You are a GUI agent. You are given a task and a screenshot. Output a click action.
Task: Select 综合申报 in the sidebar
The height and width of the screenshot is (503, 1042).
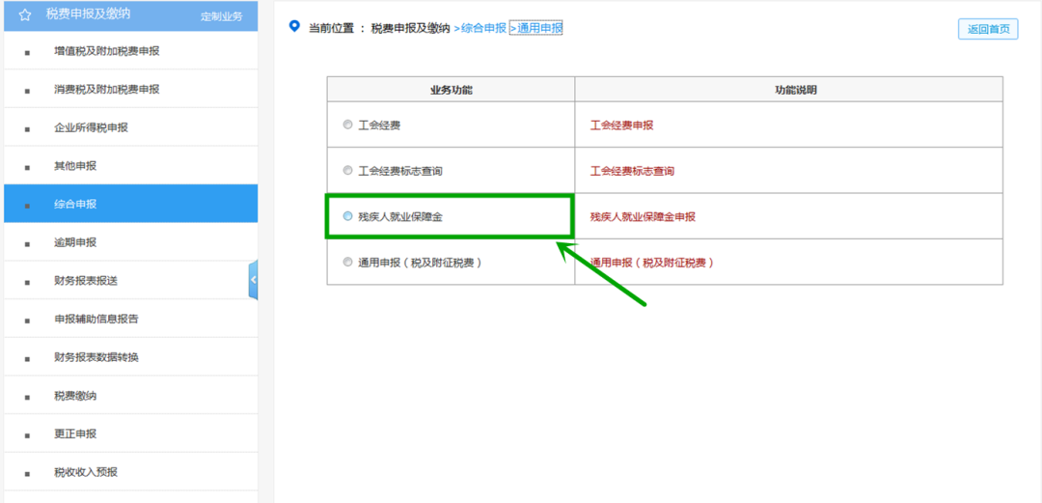(131, 204)
